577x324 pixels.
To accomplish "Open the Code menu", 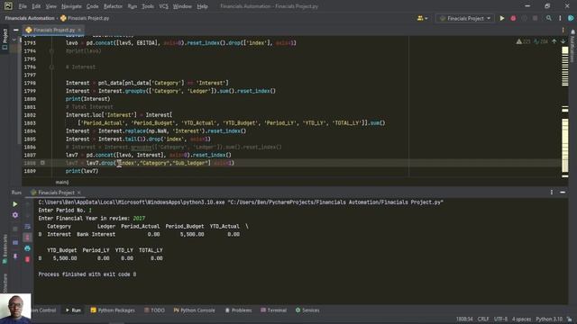I will tap(92, 6).
